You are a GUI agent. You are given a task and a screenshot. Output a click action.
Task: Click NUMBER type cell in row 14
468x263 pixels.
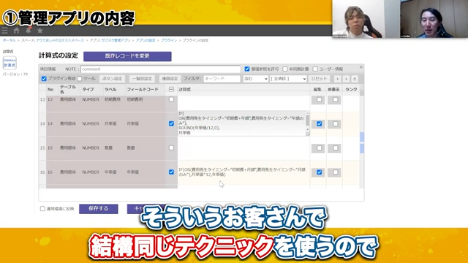[x=91, y=123]
